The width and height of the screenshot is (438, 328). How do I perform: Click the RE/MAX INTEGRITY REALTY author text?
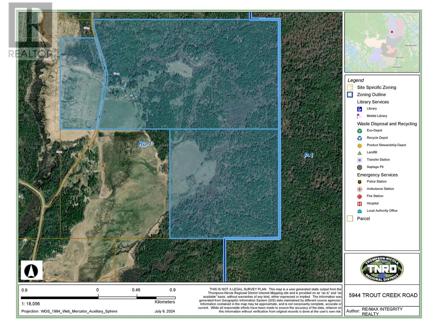(x=382, y=311)
